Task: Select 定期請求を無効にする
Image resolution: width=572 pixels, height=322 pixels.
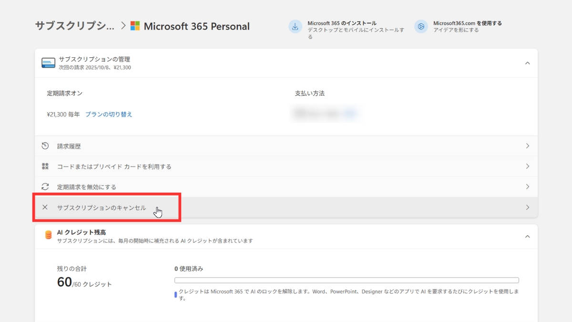Action: (x=87, y=187)
